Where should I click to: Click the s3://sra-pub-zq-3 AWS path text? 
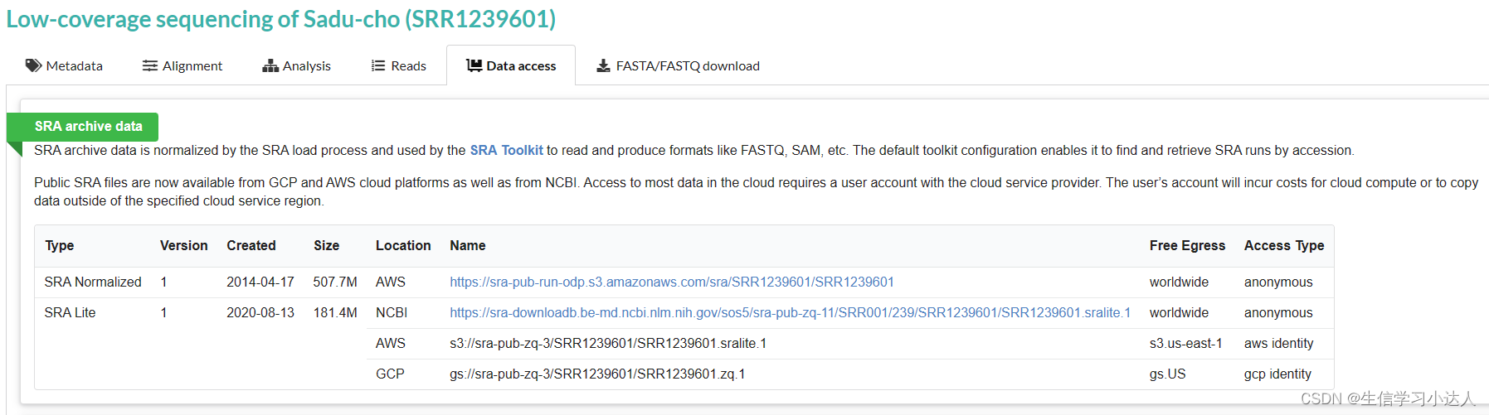608,343
